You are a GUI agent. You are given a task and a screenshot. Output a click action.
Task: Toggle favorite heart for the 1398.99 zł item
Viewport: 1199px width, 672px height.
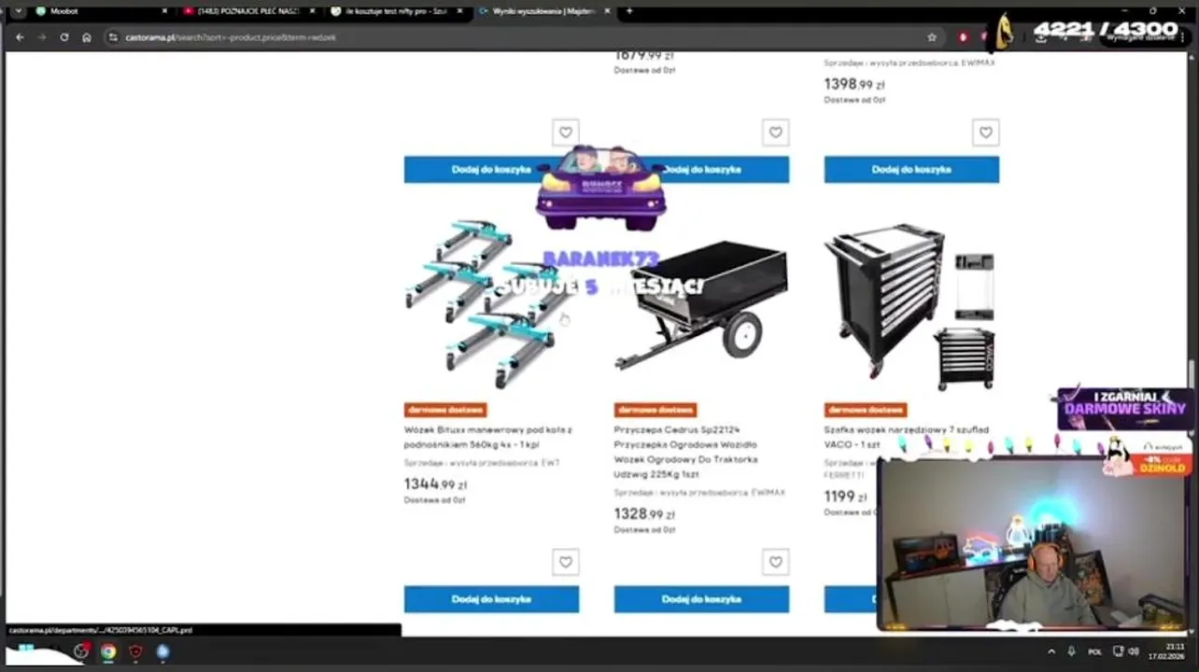point(985,133)
